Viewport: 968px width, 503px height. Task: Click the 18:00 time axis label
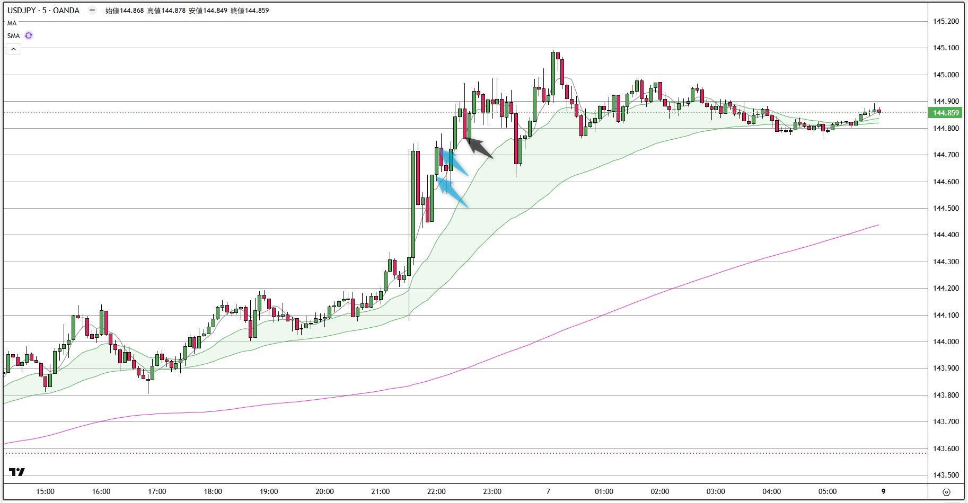tap(213, 491)
